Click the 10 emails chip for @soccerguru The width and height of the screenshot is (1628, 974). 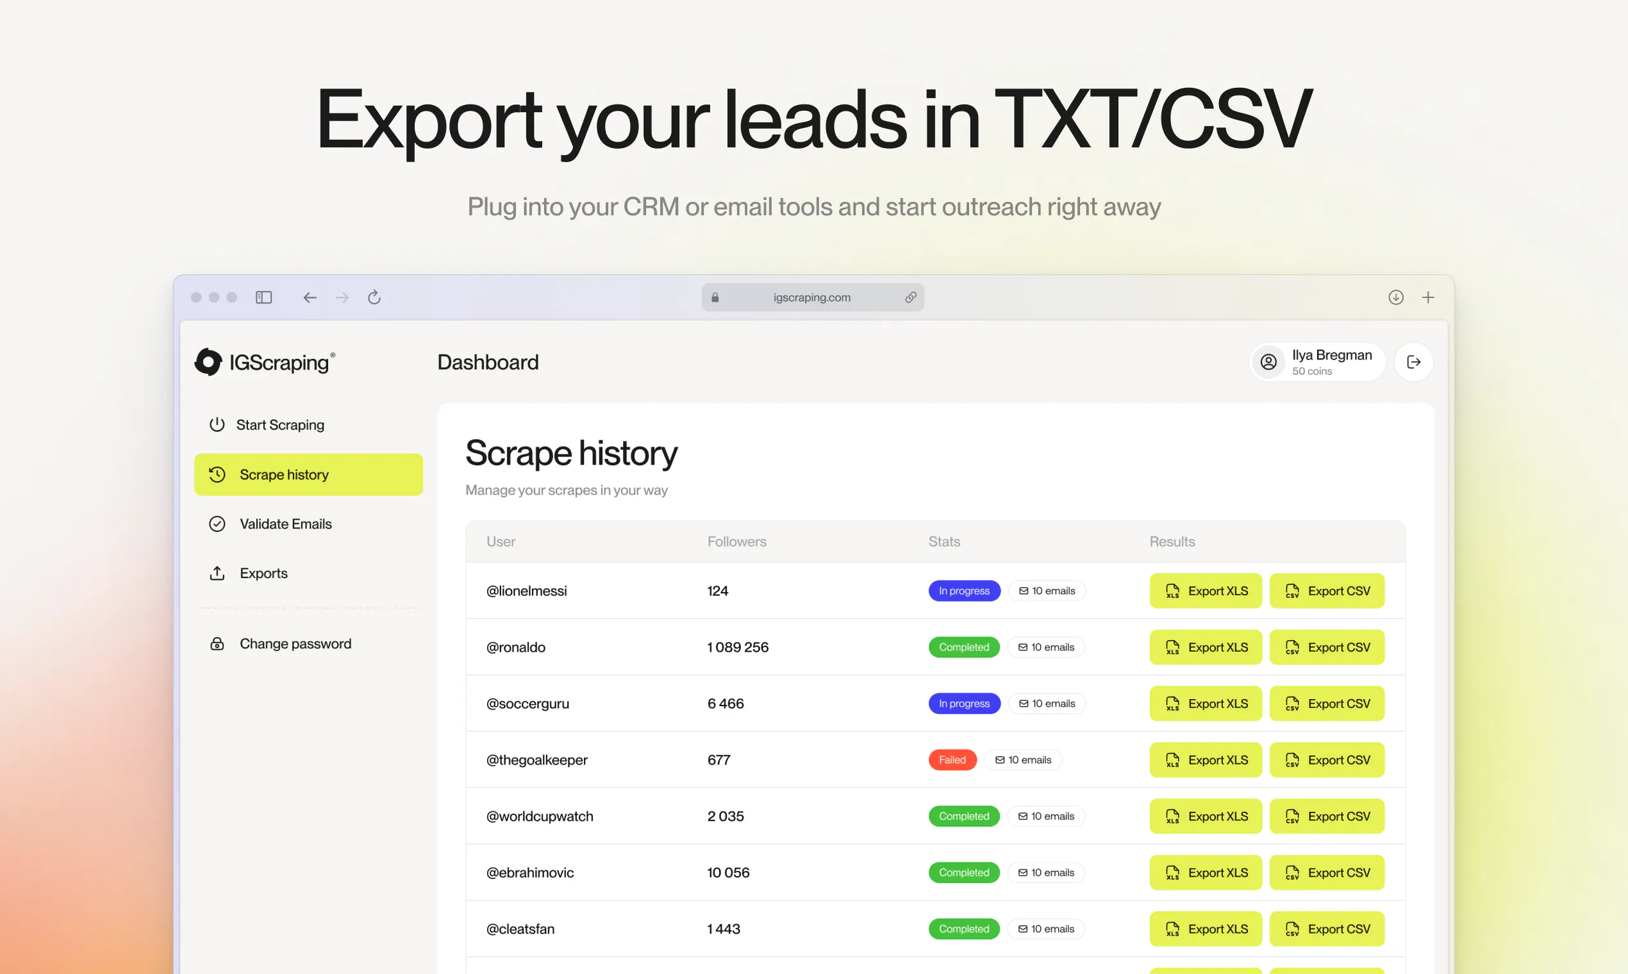(1047, 704)
